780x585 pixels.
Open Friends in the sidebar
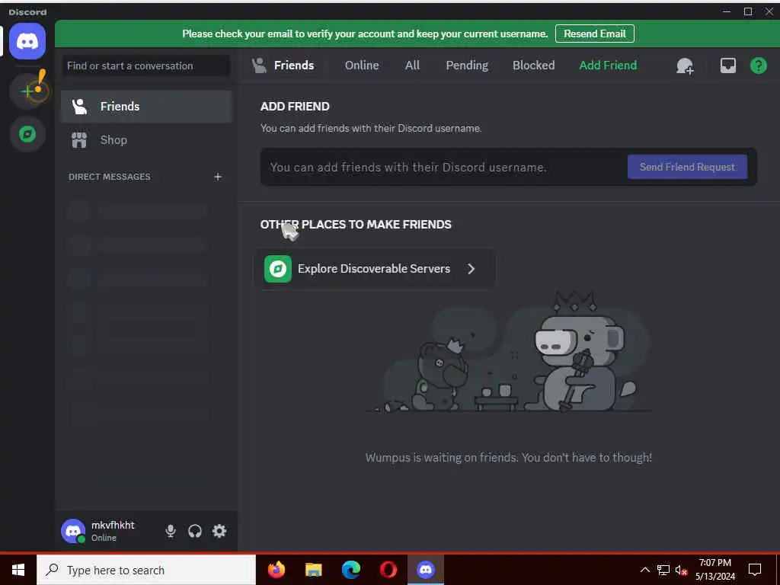tap(146, 107)
